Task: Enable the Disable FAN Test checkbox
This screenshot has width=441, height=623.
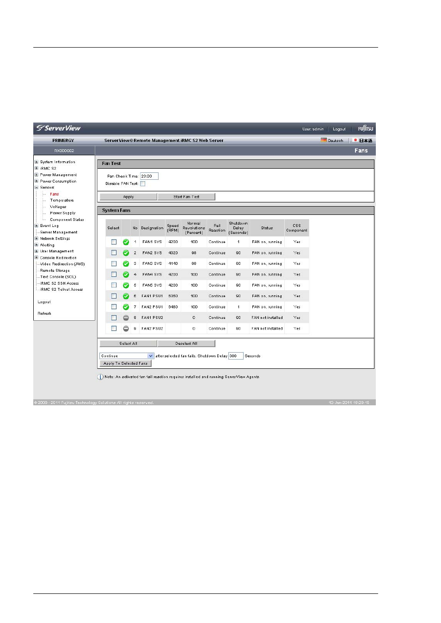Action: click(x=143, y=183)
